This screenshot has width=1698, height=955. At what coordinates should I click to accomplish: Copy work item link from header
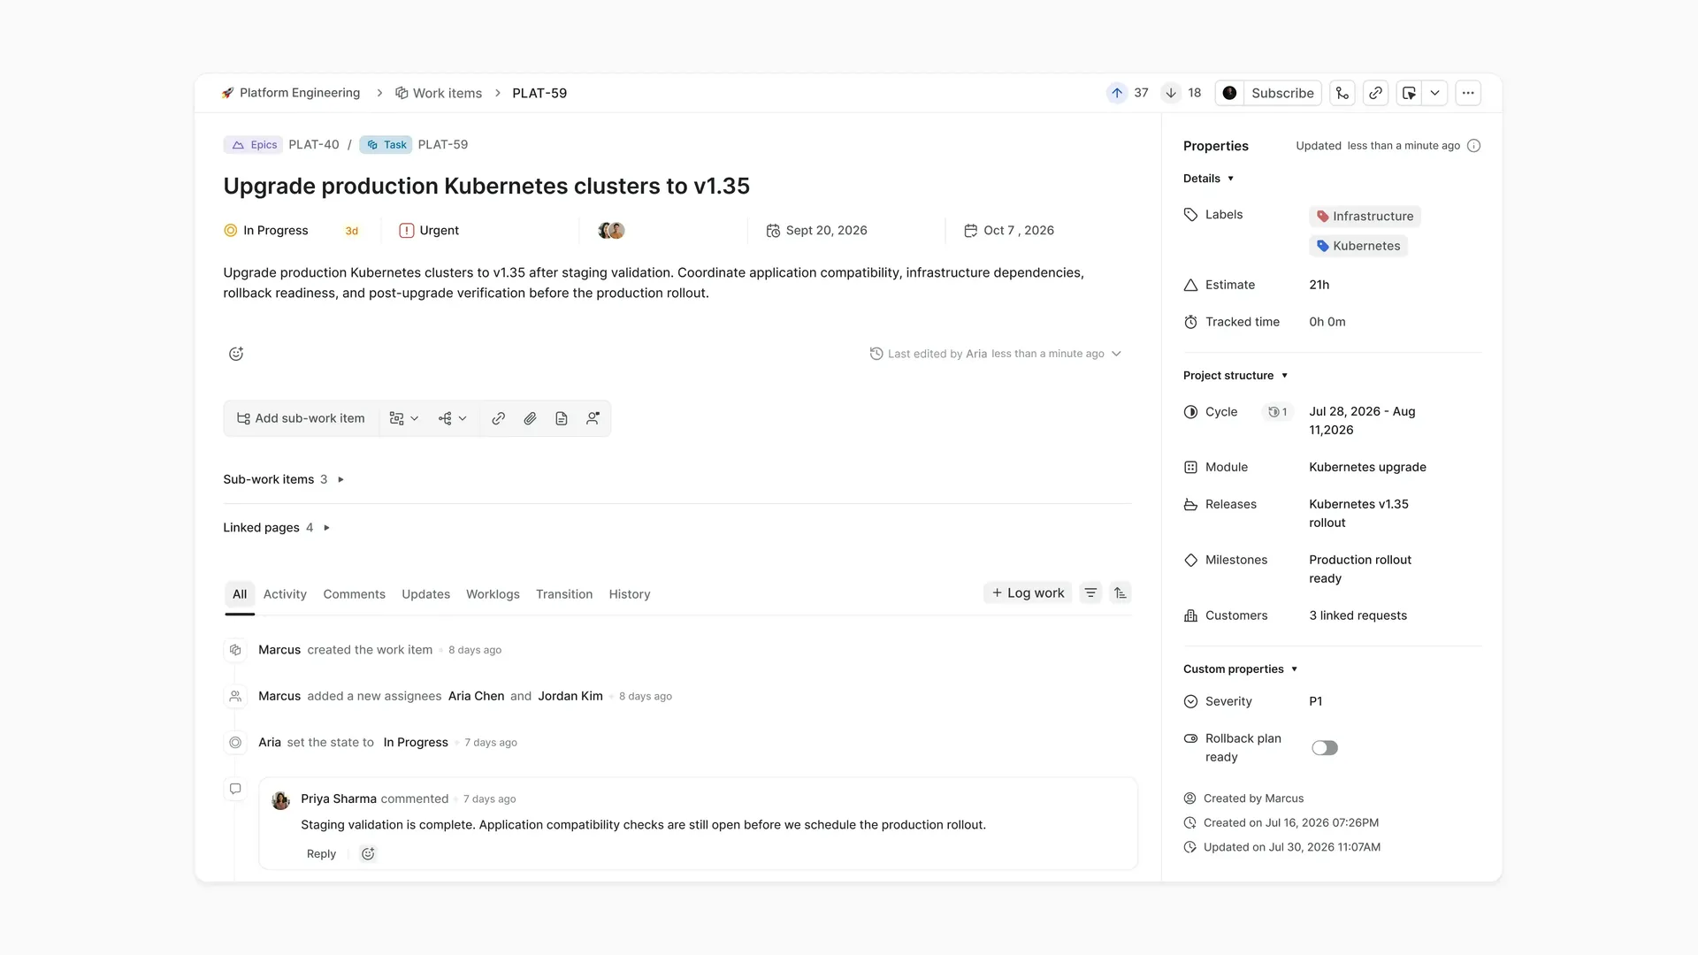[x=1376, y=93]
